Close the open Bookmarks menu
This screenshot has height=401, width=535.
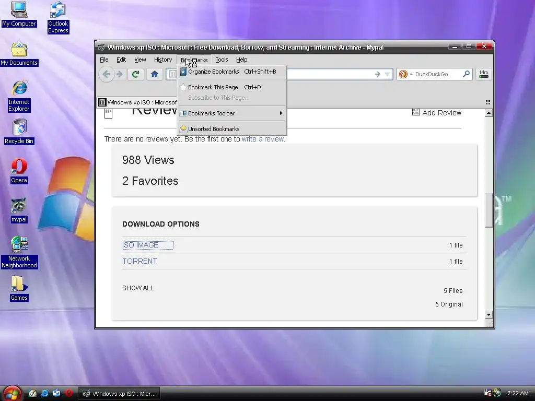[194, 60]
